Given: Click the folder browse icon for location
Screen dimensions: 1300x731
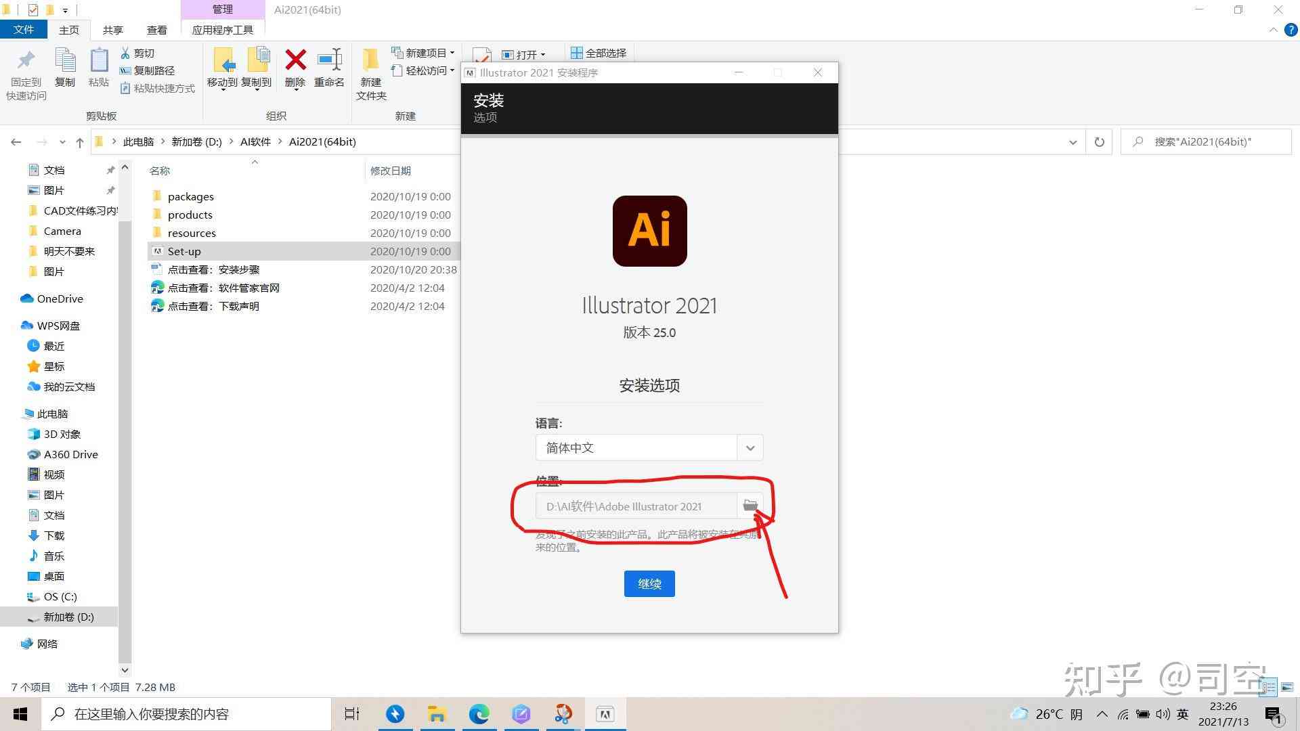Looking at the screenshot, I should [x=750, y=506].
